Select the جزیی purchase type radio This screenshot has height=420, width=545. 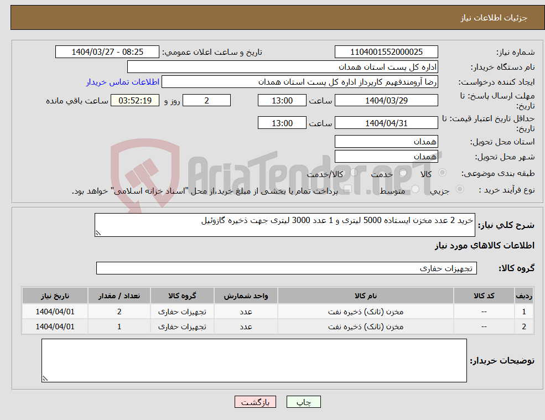[459, 189]
